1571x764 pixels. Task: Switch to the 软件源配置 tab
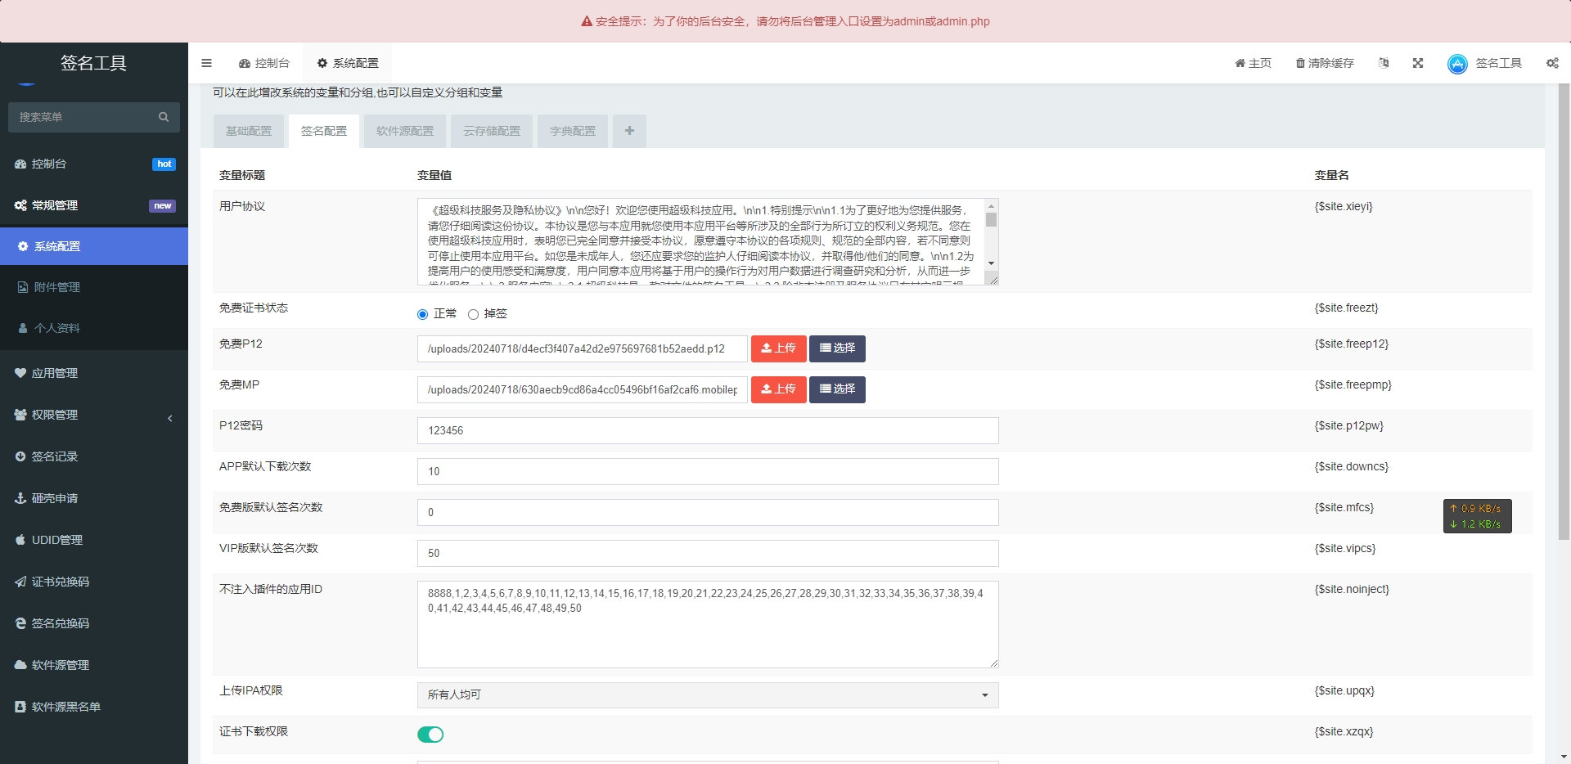(x=405, y=131)
